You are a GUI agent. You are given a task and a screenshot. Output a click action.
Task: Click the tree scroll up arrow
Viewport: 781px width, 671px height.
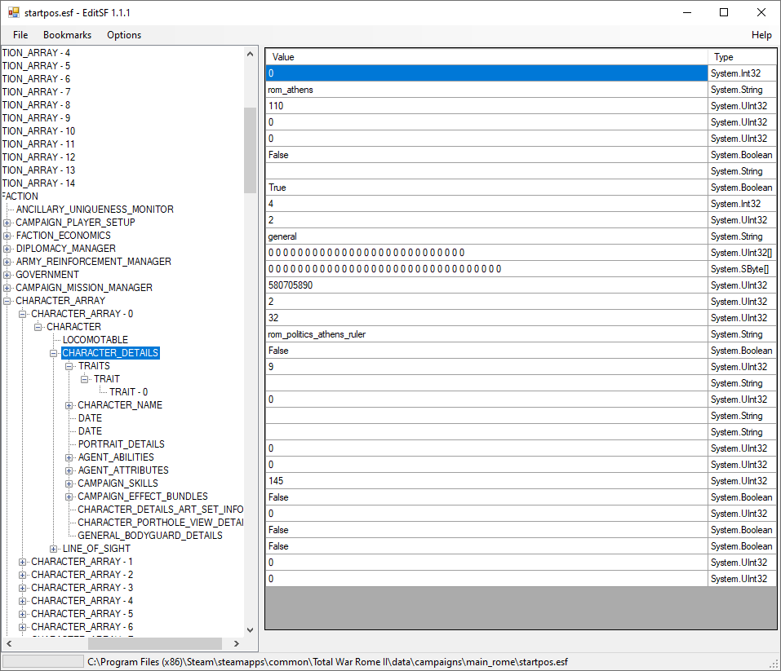tap(250, 54)
